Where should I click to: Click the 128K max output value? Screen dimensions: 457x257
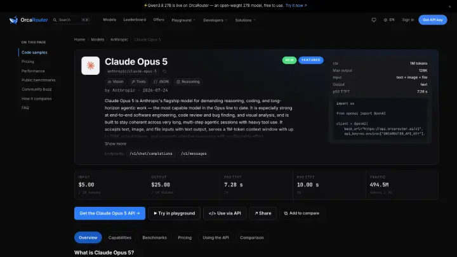pos(423,70)
